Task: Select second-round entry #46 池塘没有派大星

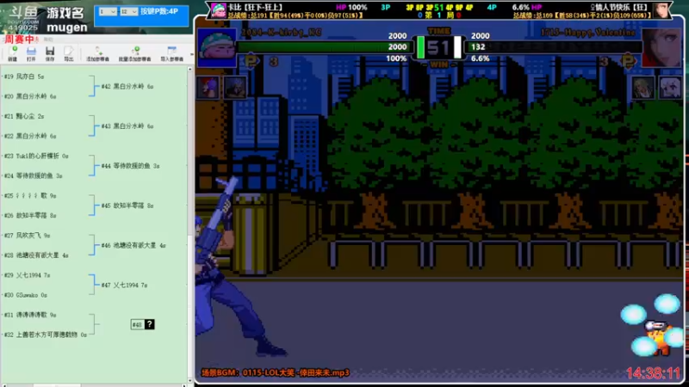Action: coord(133,245)
